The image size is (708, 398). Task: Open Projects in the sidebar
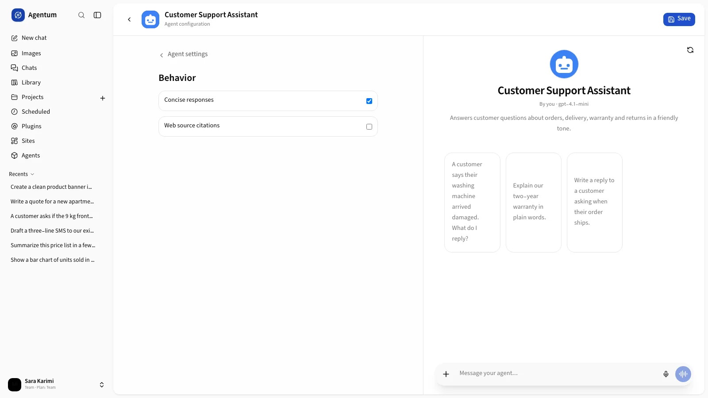[x=52, y=97]
